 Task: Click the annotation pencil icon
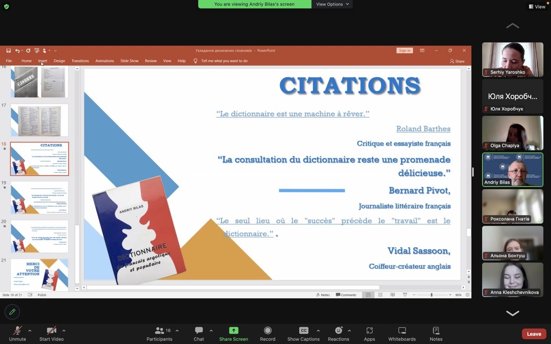(x=12, y=311)
